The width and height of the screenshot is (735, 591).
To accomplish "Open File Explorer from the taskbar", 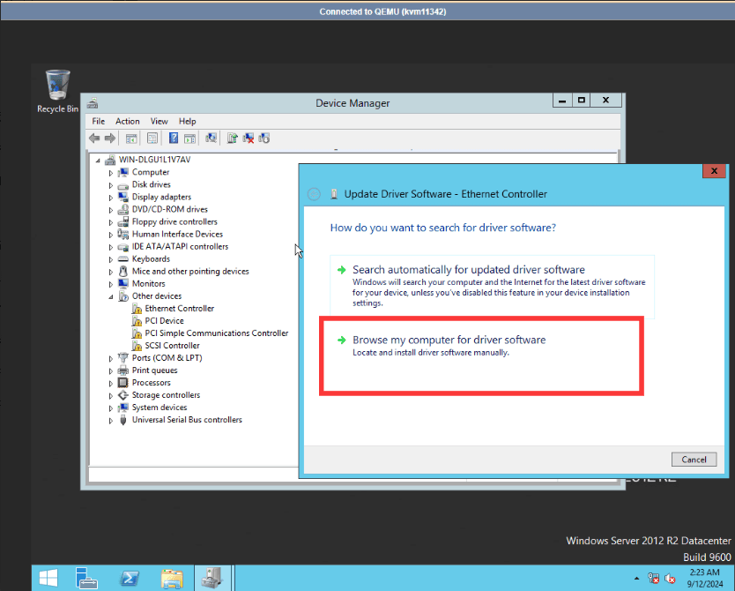I will pyautogui.click(x=172, y=578).
